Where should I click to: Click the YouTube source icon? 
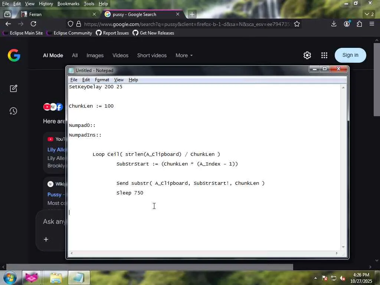click(x=47, y=107)
